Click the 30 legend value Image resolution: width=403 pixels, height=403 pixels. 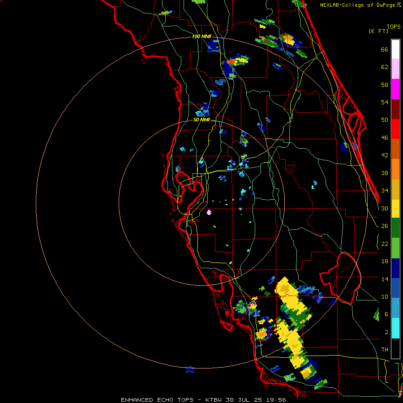coord(385,208)
